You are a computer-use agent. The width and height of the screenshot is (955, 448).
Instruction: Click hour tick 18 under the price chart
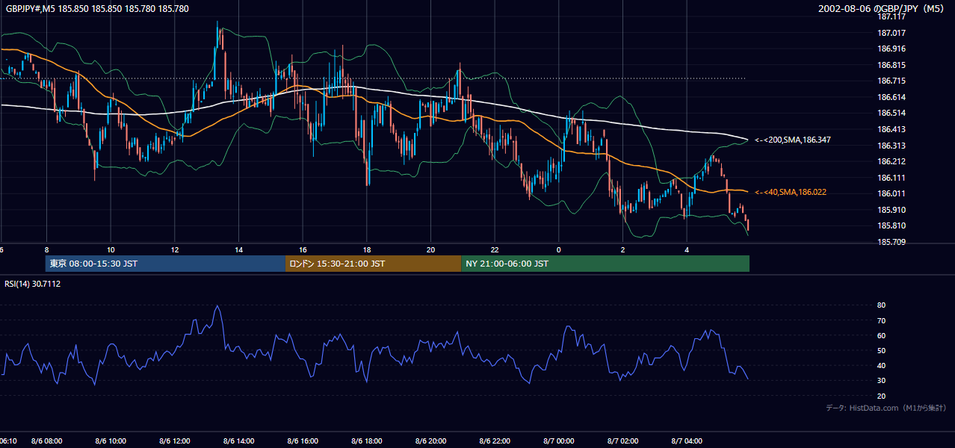point(366,249)
